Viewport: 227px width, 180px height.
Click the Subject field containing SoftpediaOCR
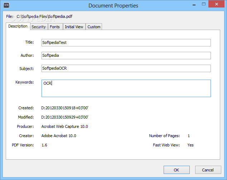[x=126, y=68]
